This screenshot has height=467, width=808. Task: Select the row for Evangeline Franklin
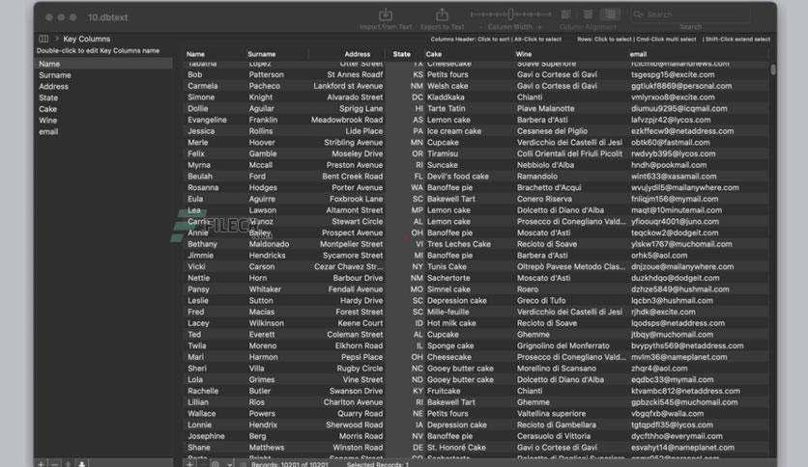pyautogui.click(x=476, y=120)
